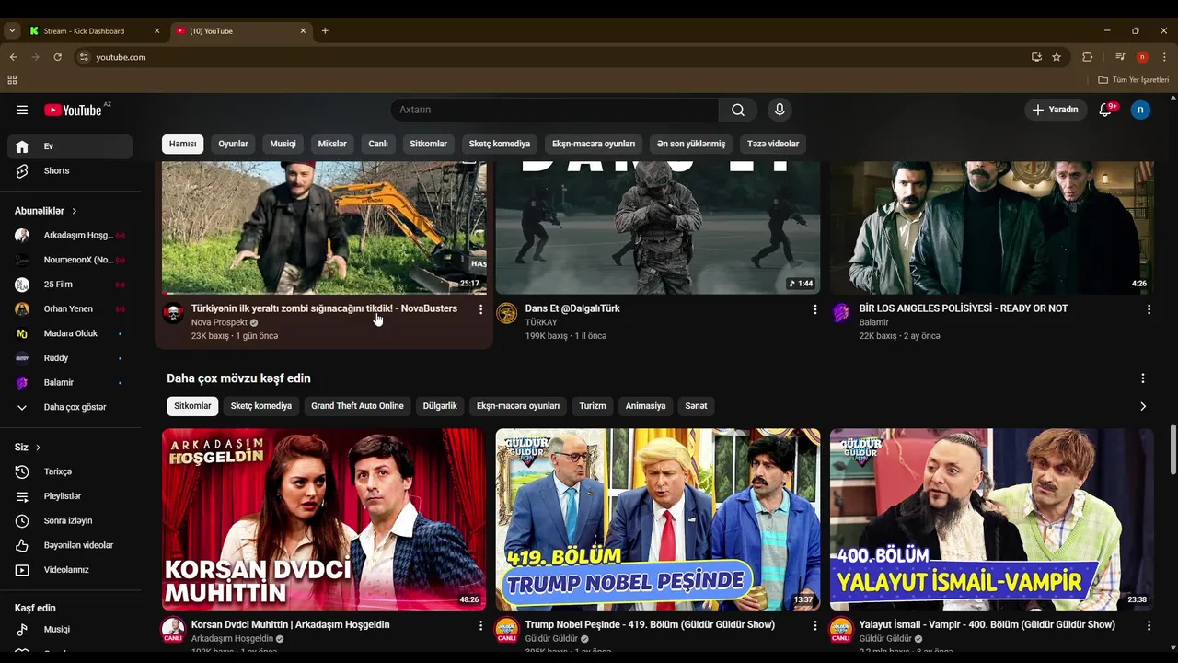
Task: Select the Hamısı filter chip
Action: coord(182,144)
